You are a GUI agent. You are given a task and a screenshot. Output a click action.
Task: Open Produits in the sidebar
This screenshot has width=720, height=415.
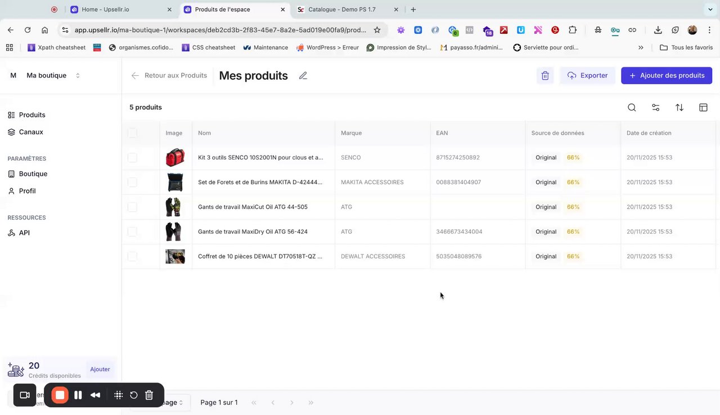32,115
